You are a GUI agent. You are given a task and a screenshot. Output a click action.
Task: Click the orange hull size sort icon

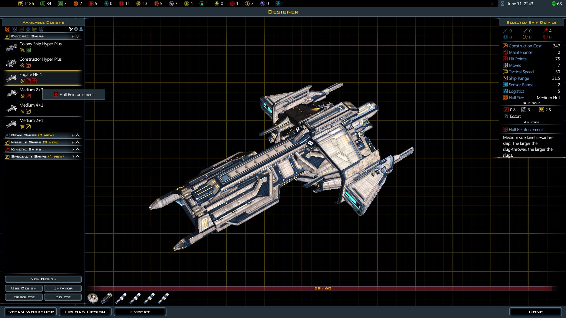(x=8, y=29)
